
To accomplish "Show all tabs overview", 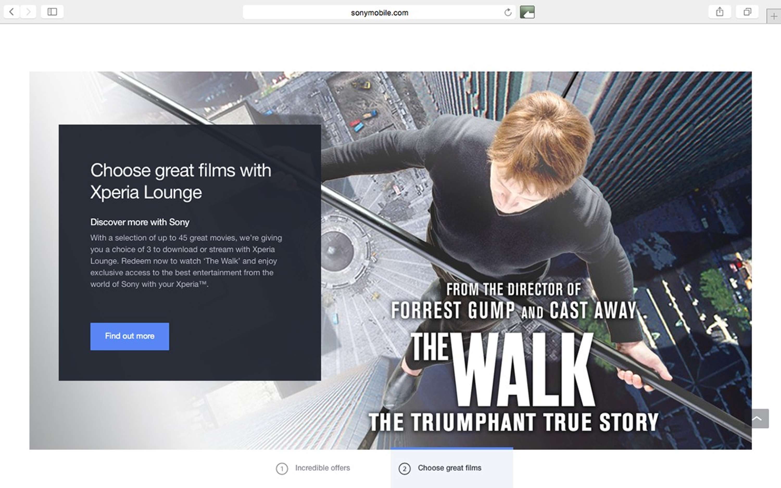I will 747,12.
